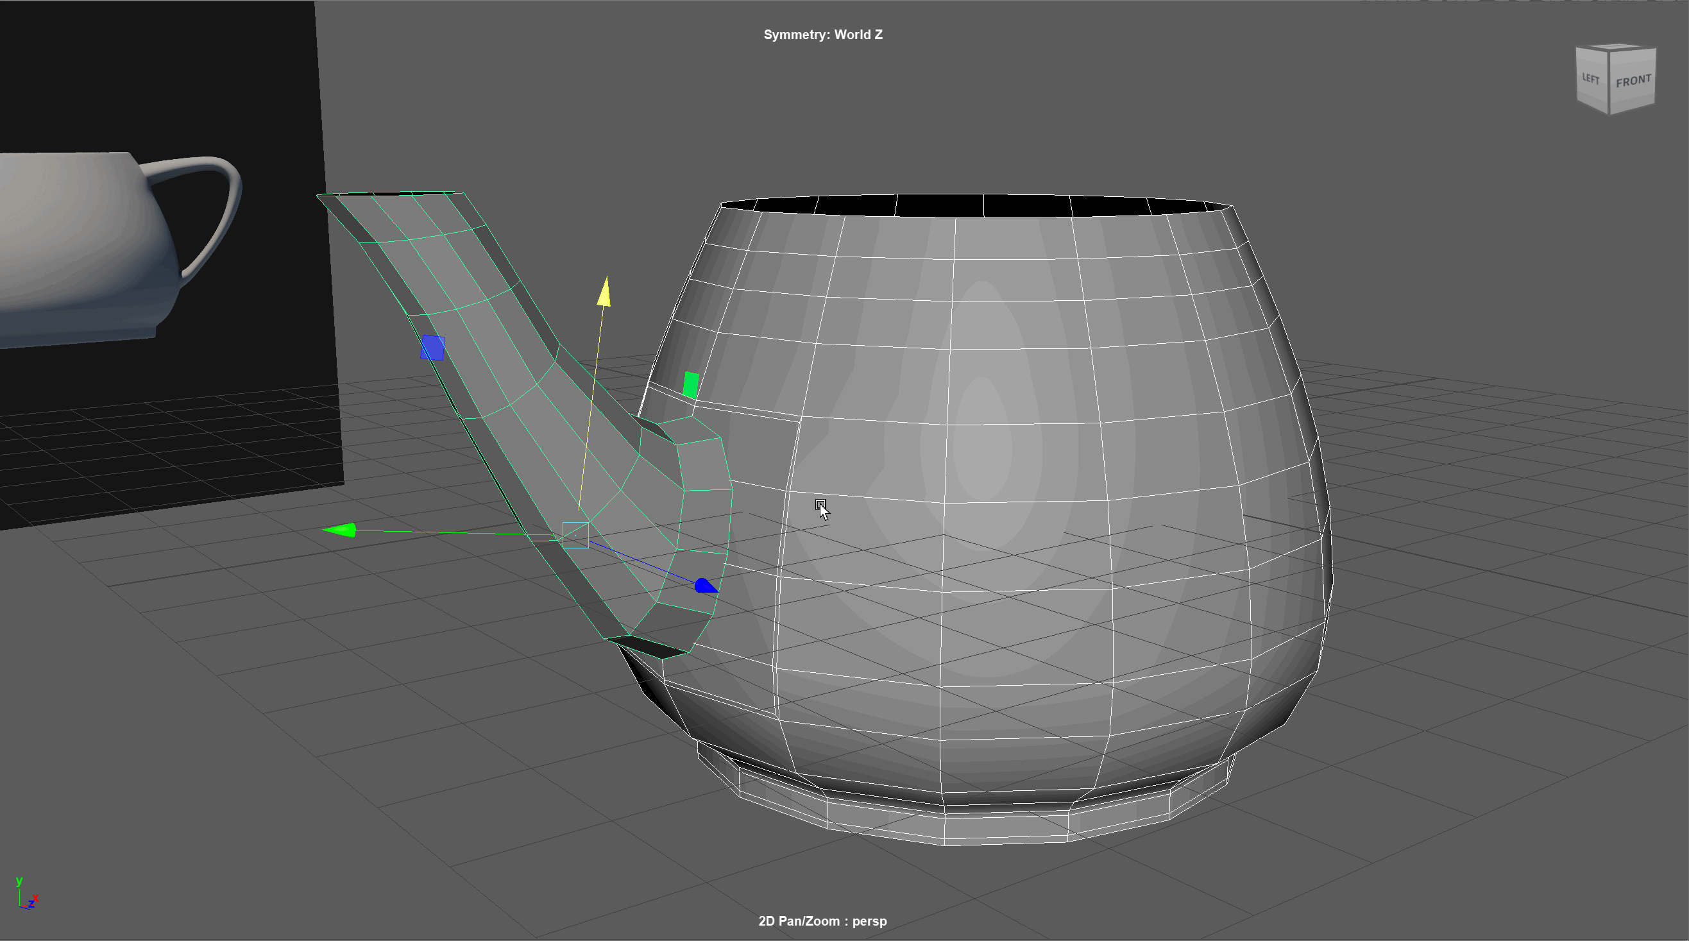This screenshot has width=1689, height=941.
Task: Click the 2D Pan/Zoom : persp label
Action: pos(822,920)
